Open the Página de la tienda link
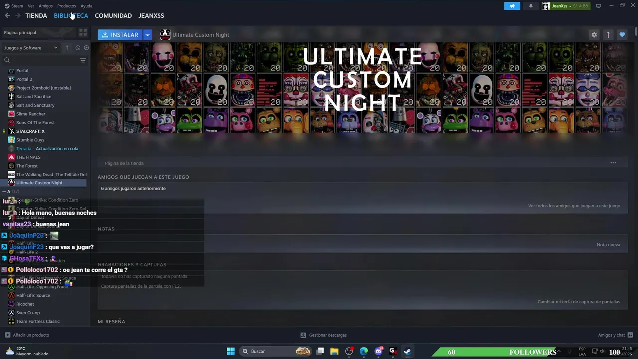 124,163
